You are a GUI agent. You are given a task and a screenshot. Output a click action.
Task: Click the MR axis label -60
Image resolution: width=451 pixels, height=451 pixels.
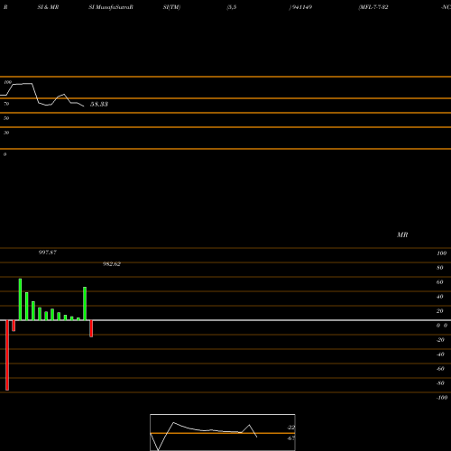click(x=440, y=369)
